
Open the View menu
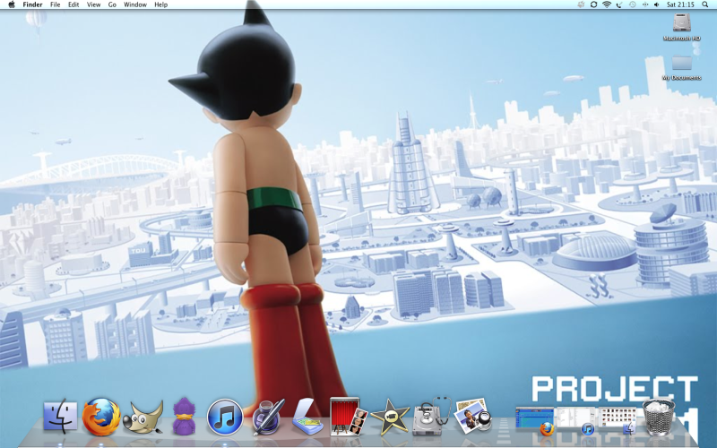pos(93,4)
